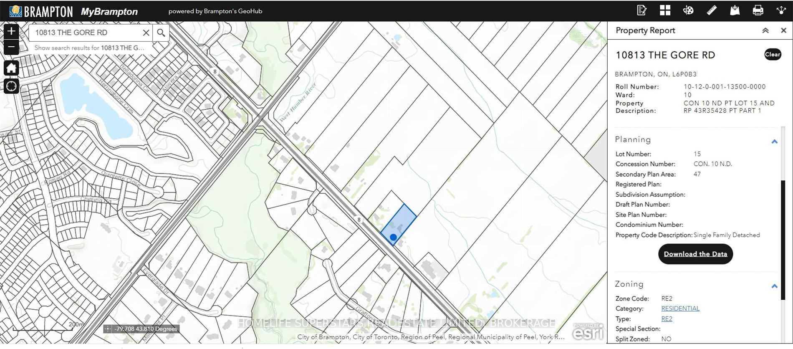This screenshot has height=349, width=793.
Task: Run search with magnifier button
Action: pyautogui.click(x=161, y=33)
